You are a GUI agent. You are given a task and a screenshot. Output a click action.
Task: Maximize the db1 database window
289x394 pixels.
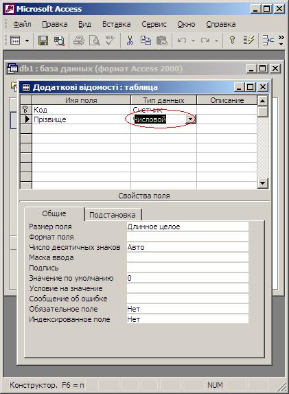point(262,69)
